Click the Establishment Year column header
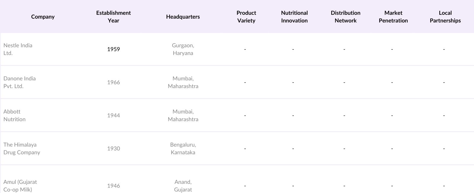This screenshot has width=474, height=193. coord(113,17)
